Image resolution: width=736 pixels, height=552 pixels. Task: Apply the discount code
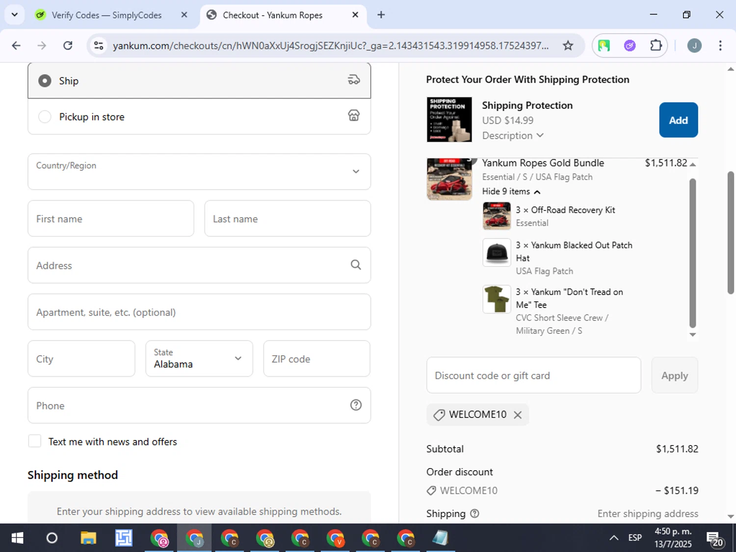point(674,375)
